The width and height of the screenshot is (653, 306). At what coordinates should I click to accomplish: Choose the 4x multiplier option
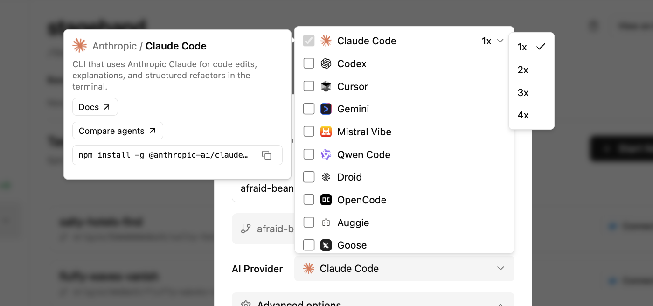tap(523, 115)
